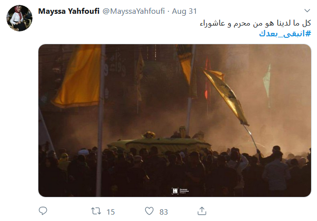This screenshot has height=221, width=317.
Task: Click the HN photographer watermark in photo
Action: pyautogui.click(x=180, y=191)
